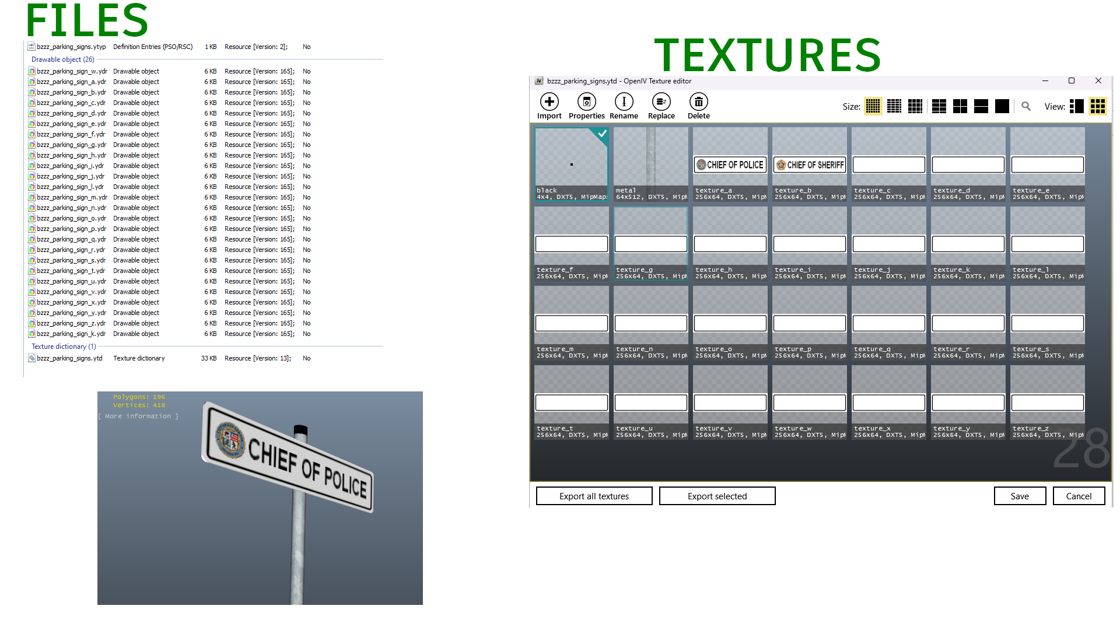Switch View to the list-detail layout icon

[1077, 106]
